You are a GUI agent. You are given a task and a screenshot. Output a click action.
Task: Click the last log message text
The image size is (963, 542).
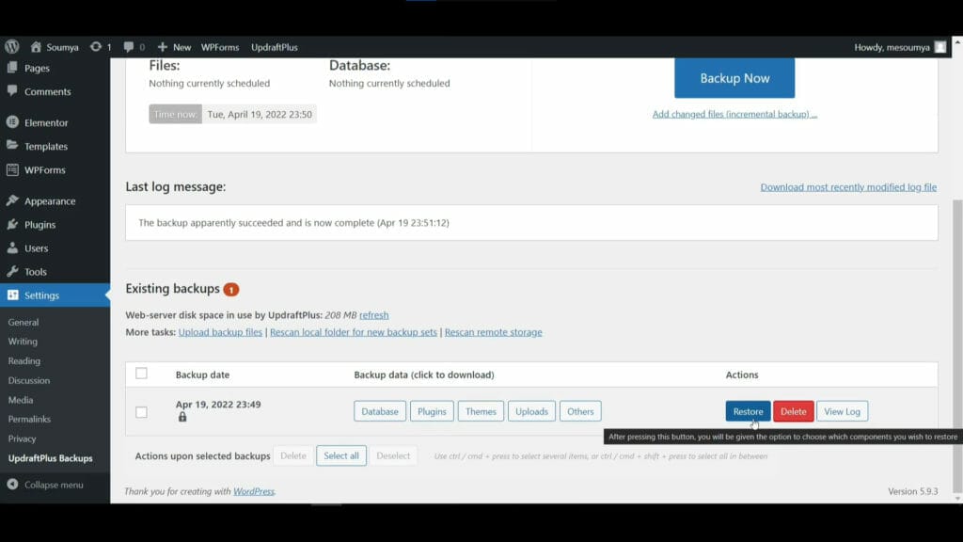(293, 222)
